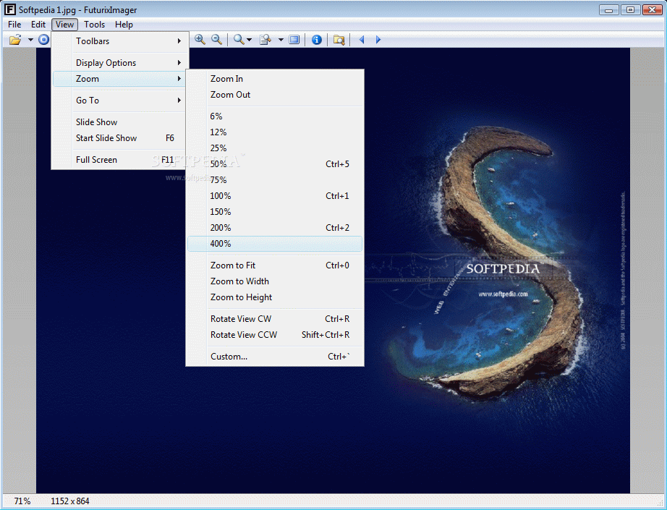Close the open View menu
The width and height of the screenshot is (667, 510).
(64, 25)
